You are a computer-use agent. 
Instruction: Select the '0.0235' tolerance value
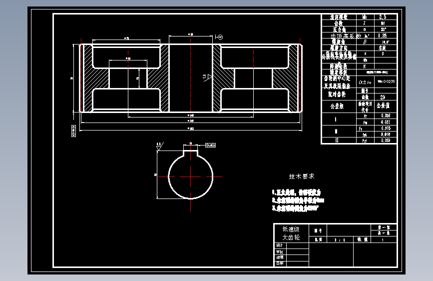click(390, 81)
